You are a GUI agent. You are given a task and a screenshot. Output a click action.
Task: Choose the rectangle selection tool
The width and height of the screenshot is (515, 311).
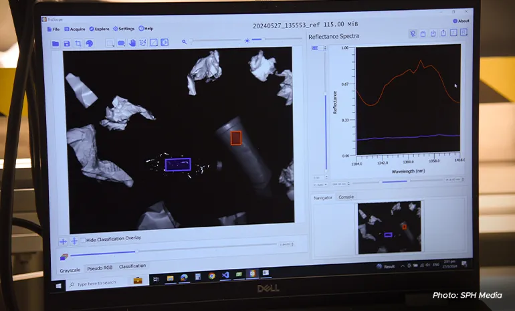click(x=109, y=43)
